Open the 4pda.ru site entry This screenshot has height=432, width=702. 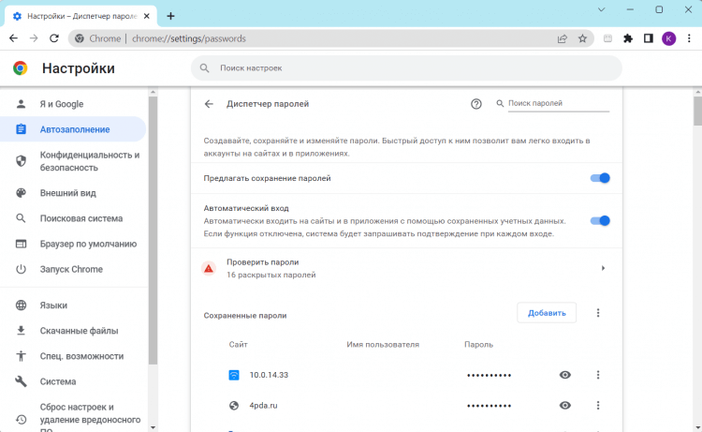coord(263,405)
